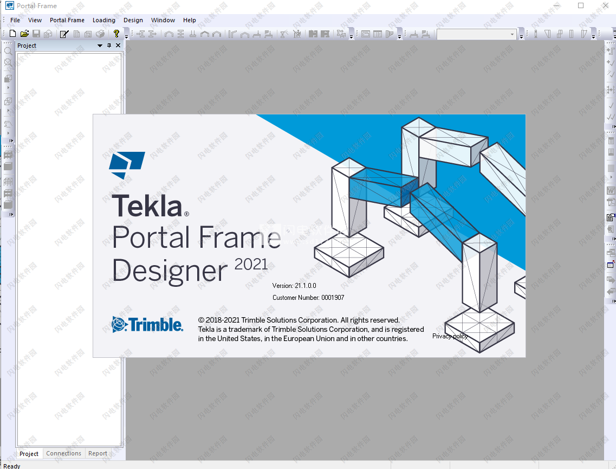
Task: Switch to the Report tab
Action: pos(98,453)
